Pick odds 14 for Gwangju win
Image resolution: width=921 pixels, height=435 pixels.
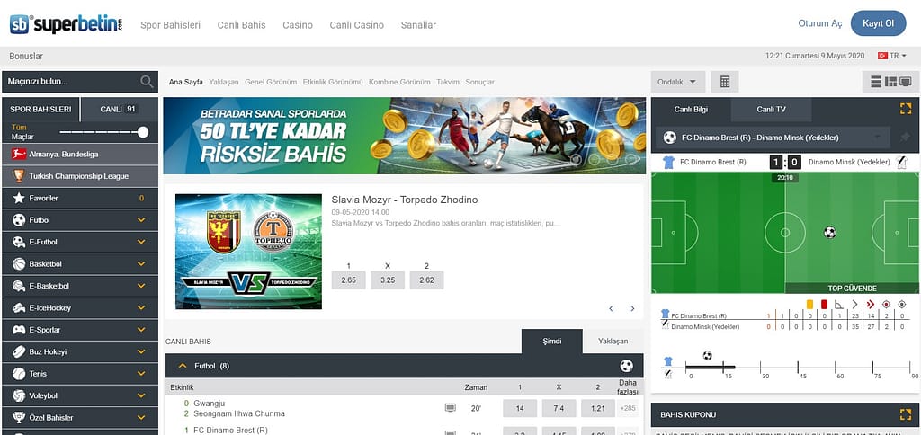(x=520, y=408)
